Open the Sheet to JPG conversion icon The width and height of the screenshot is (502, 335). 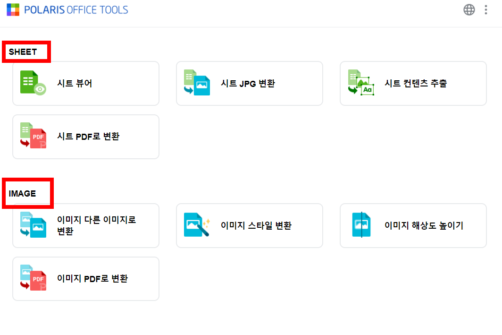[196, 83]
